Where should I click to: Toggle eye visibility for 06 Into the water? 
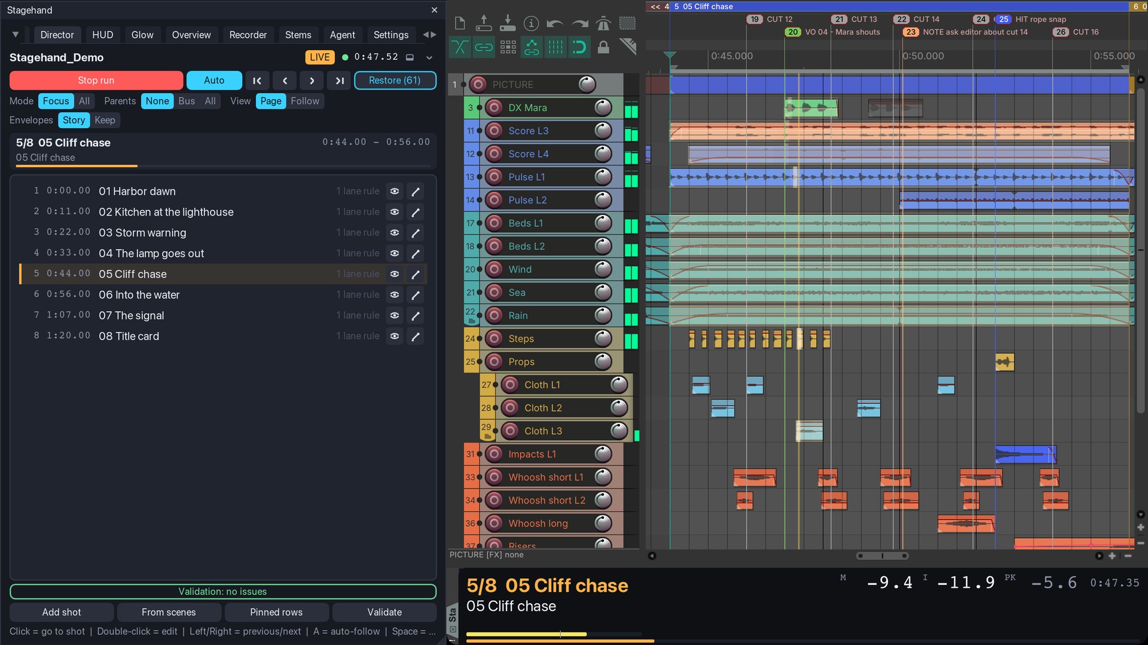point(395,295)
